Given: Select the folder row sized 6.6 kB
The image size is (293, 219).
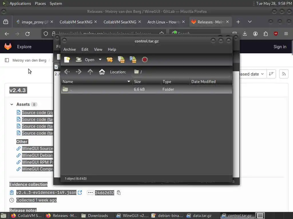Looking at the screenshot, I should [146, 89].
